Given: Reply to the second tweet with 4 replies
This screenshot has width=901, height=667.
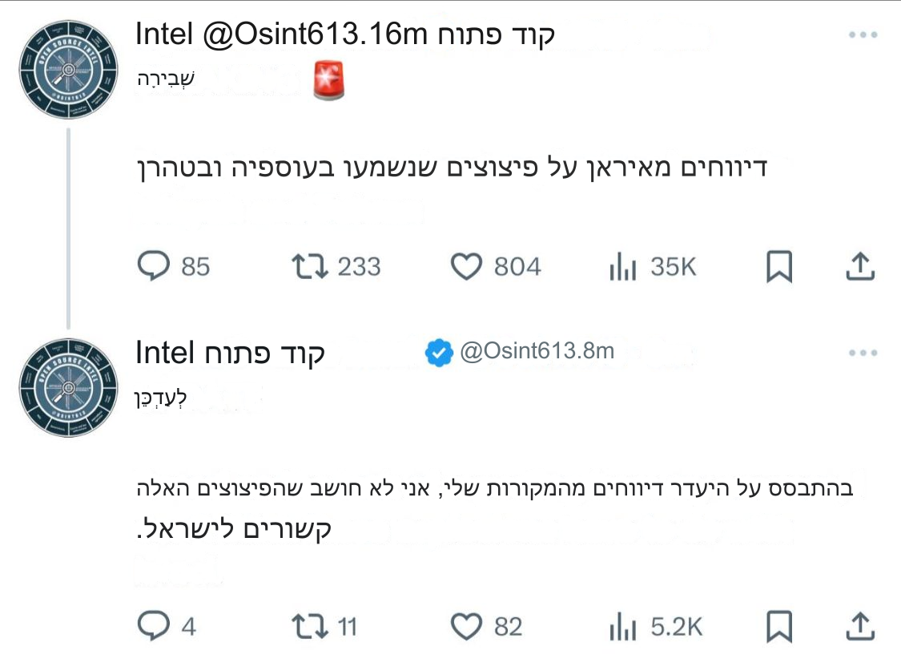Looking at the screenshot, I should coord(155,625).
